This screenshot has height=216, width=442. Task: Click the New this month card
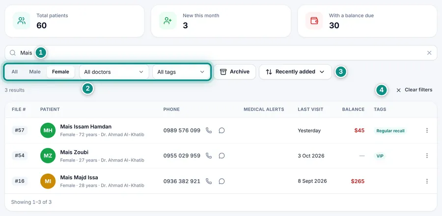[x=221, y=21]
